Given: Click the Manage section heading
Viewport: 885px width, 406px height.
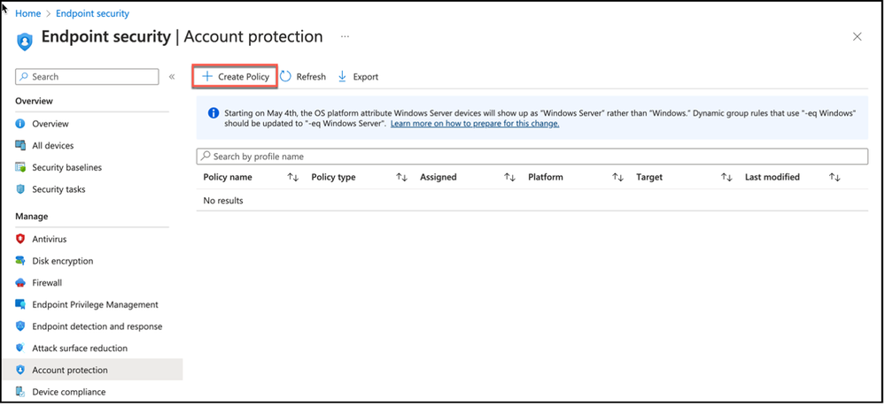Looking at the screenshot, I should tap(32, 217).
